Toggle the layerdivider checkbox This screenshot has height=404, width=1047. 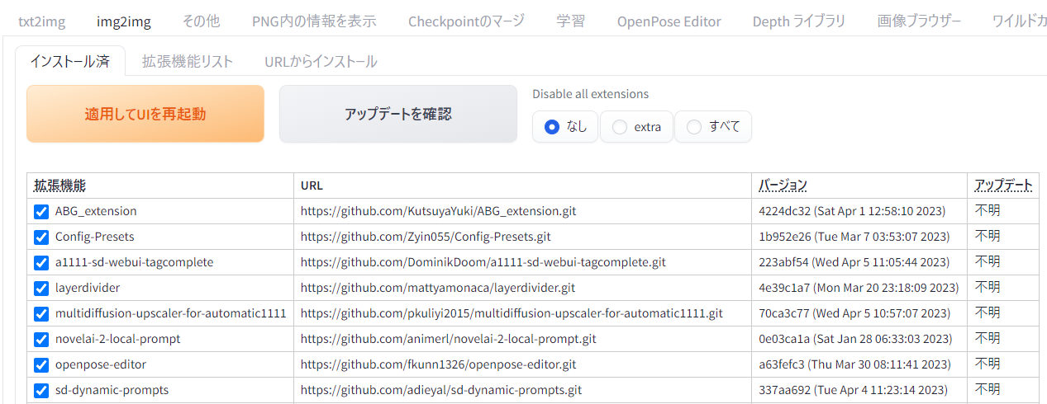[41, 289]
